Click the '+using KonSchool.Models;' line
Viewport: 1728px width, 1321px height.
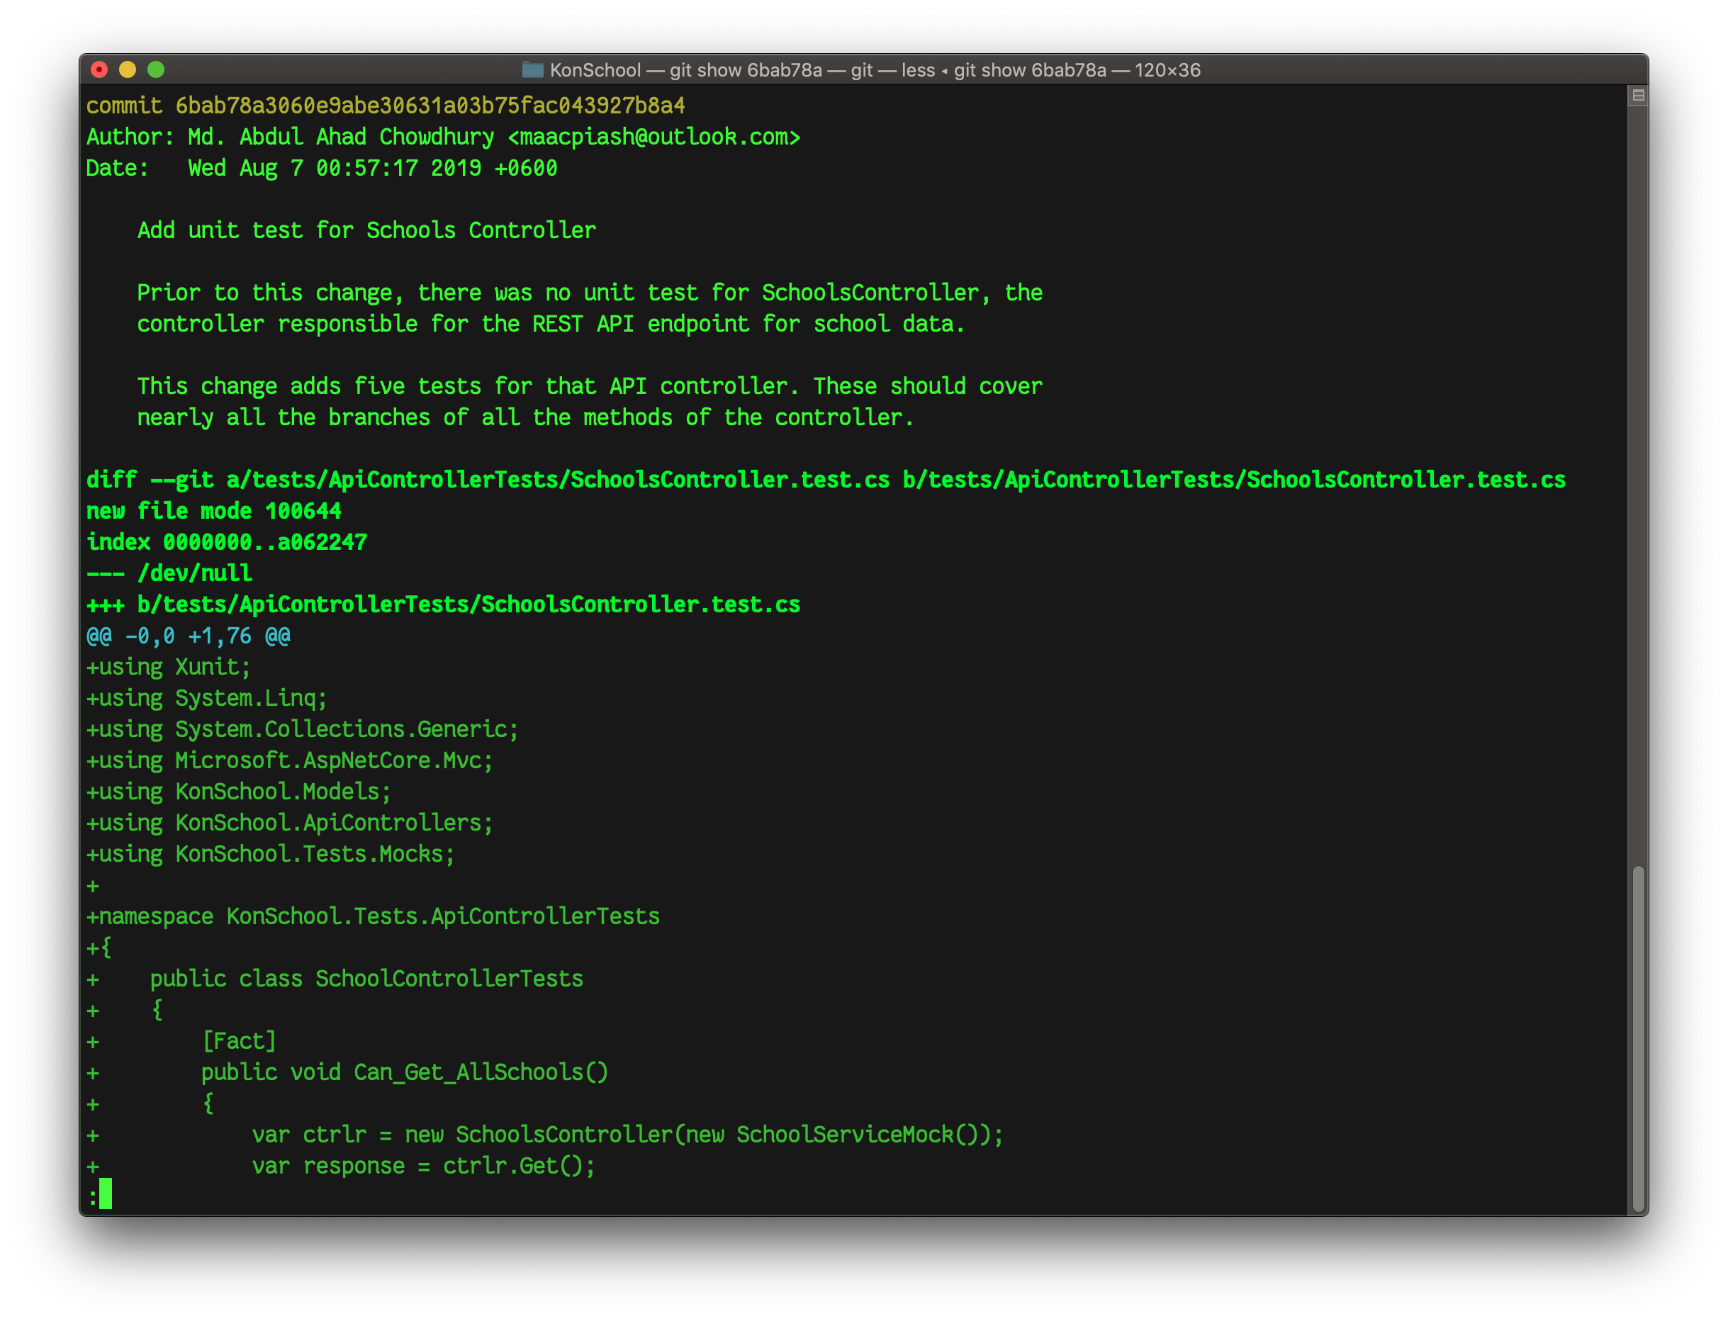coord(238,791)
